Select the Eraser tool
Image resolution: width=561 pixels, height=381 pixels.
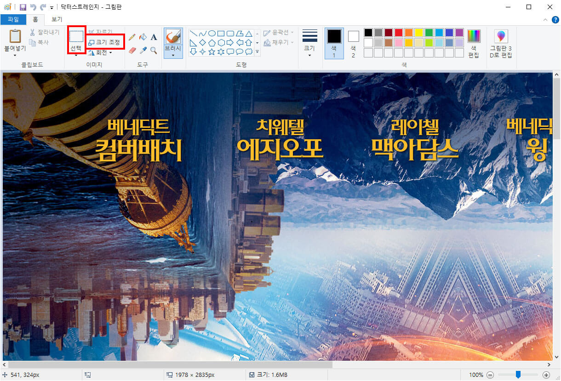pyautogui.click(x=132, y=50)
